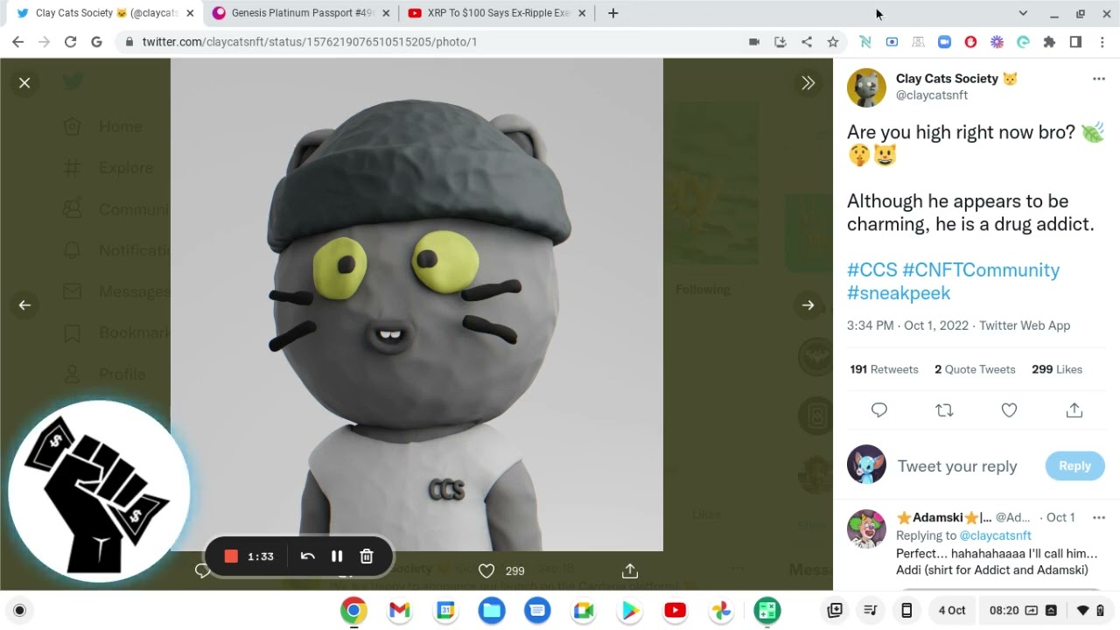1120x630 pixels.
Task: Switch to Clay Cats Society tab
Action: click(x=104, y=13)
